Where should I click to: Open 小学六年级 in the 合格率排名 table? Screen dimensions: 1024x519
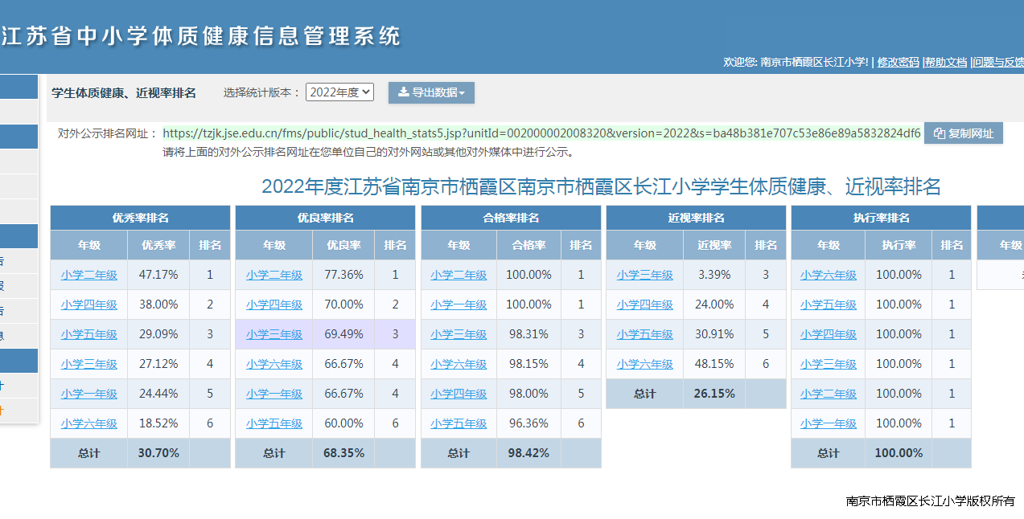tap(459, 364)
